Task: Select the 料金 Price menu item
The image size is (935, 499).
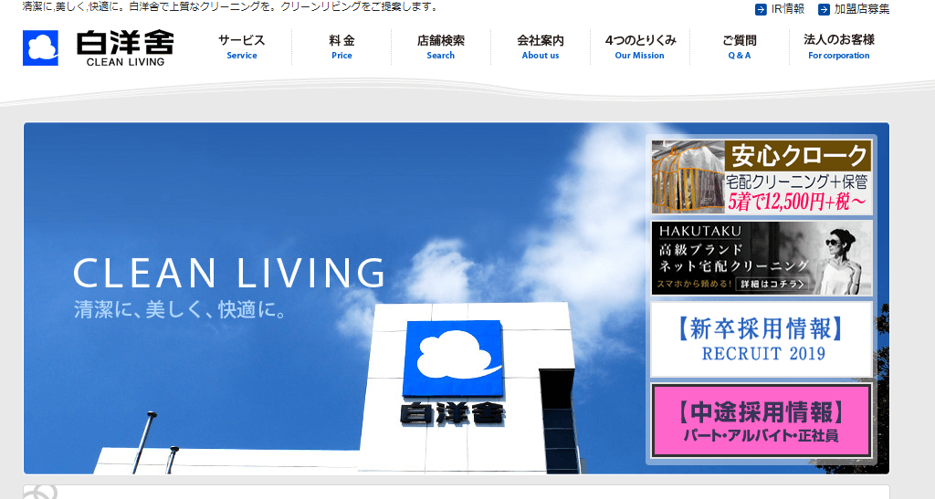Action: pyautogui.click(x=341, y=47)
